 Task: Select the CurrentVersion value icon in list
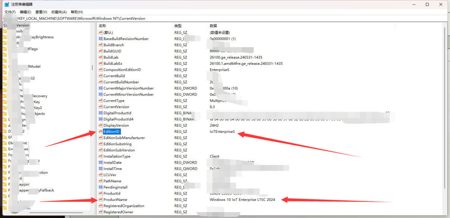[100, 107]
